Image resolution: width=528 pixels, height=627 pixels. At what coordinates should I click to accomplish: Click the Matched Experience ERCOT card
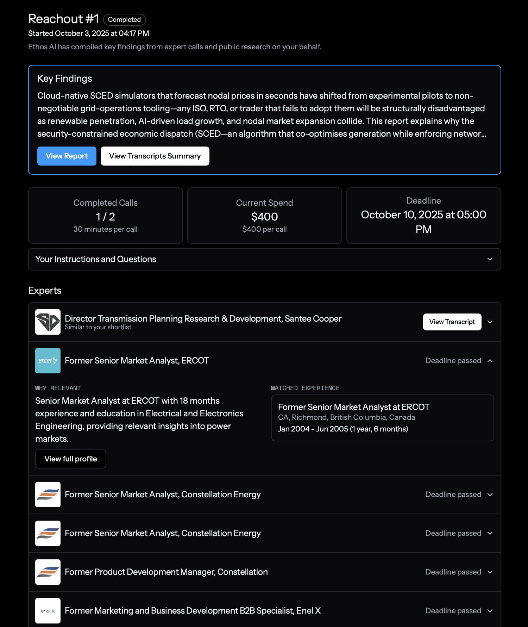(x=383, y=418)
